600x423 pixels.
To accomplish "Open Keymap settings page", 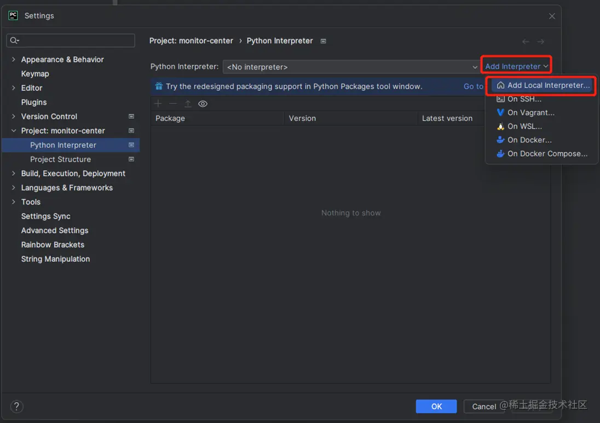I will tap(35, 73).
